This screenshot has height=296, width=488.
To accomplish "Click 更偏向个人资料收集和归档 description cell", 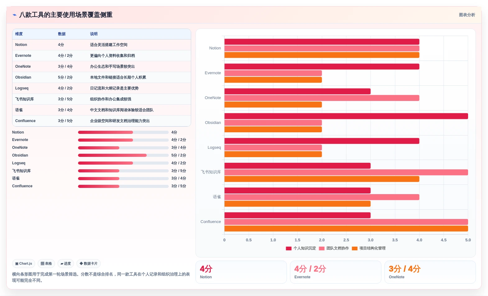I will 113,56.
